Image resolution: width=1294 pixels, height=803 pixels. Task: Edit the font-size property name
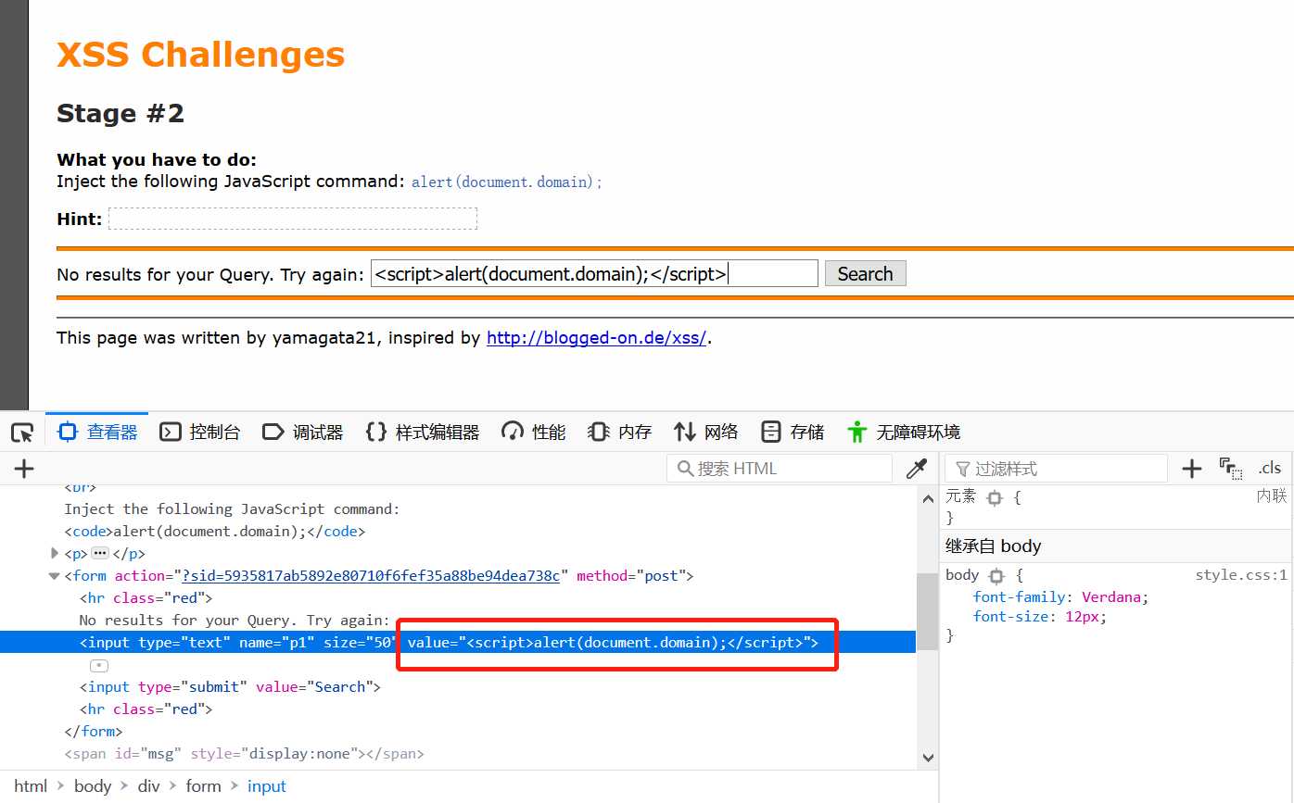pos(1011,617)
